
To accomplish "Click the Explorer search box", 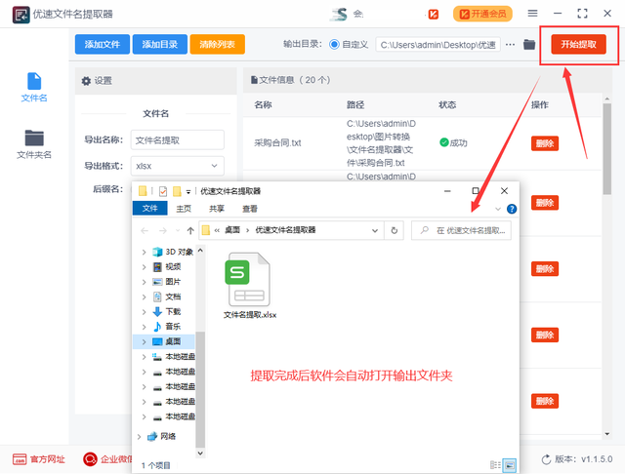I will [x=461, y=230].
